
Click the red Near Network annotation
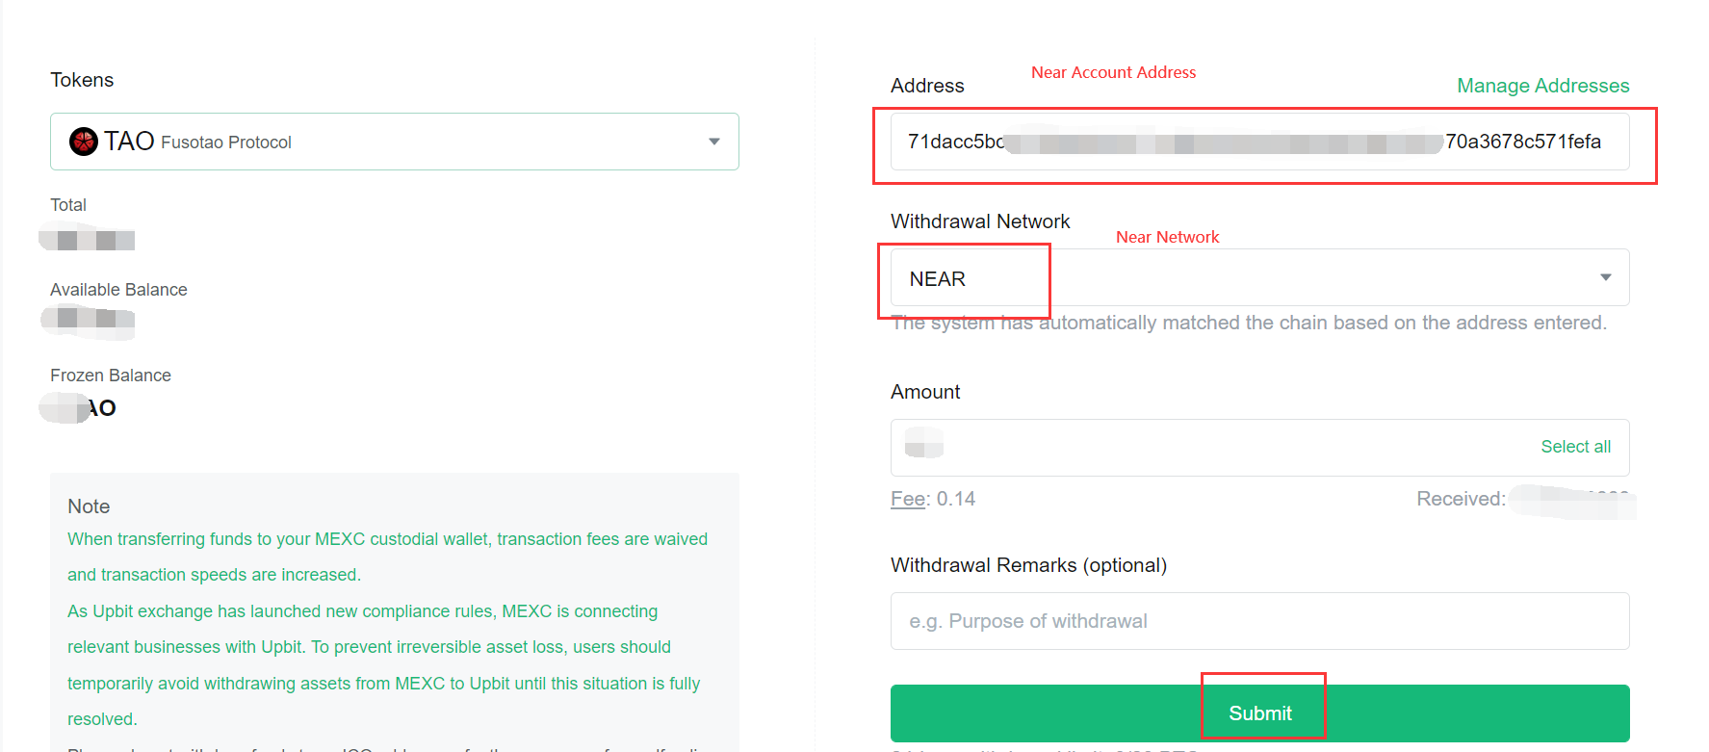tap(1167, 237)
